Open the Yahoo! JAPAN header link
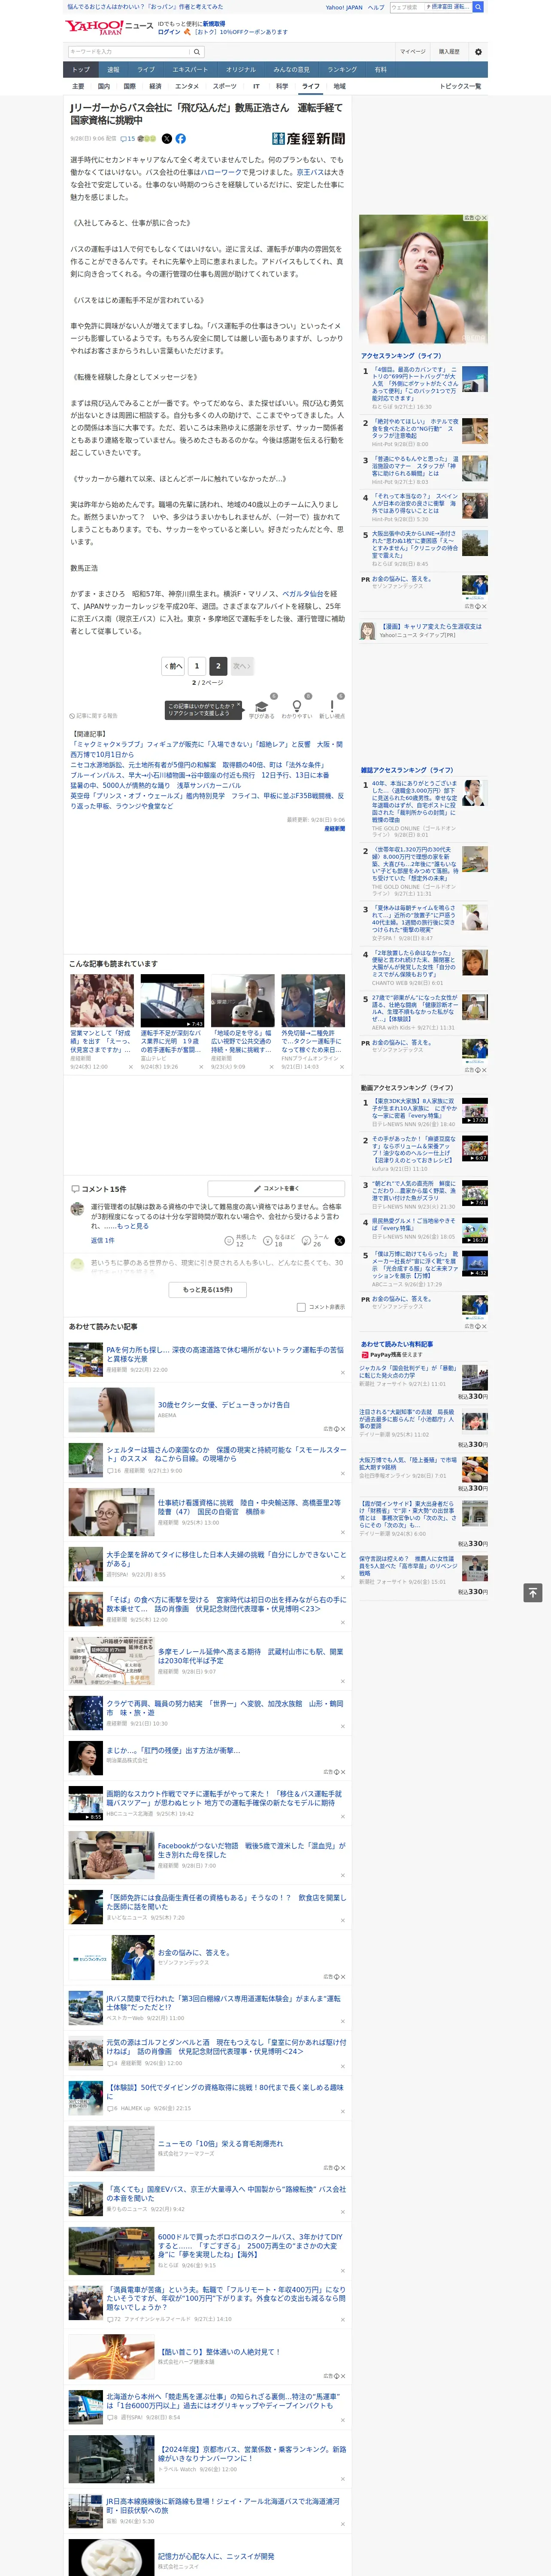This screenshot has height=2576, width=551. [x=344, y=7]
